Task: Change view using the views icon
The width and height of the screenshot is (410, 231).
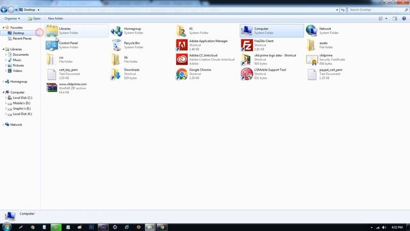Action: tap(381, 19)
